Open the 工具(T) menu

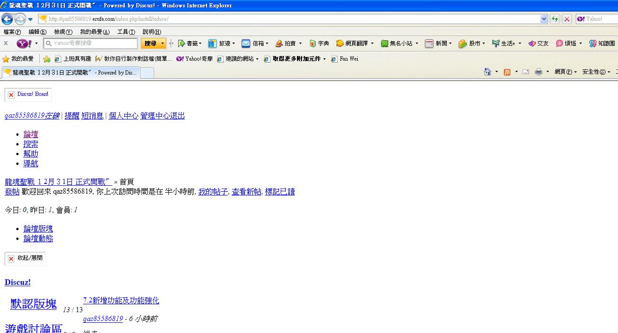point(126,31)
